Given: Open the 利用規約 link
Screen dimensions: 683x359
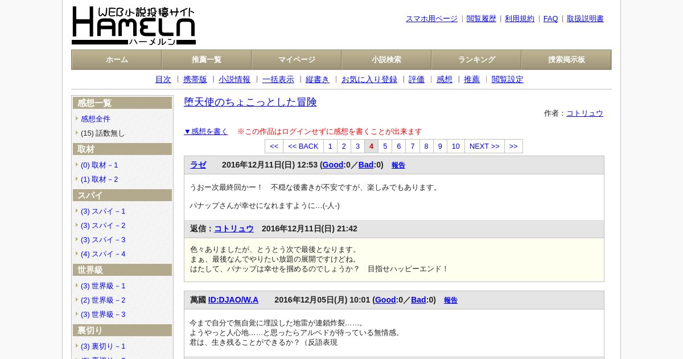Looking at the screenshot, I should [x=520, y=19].
